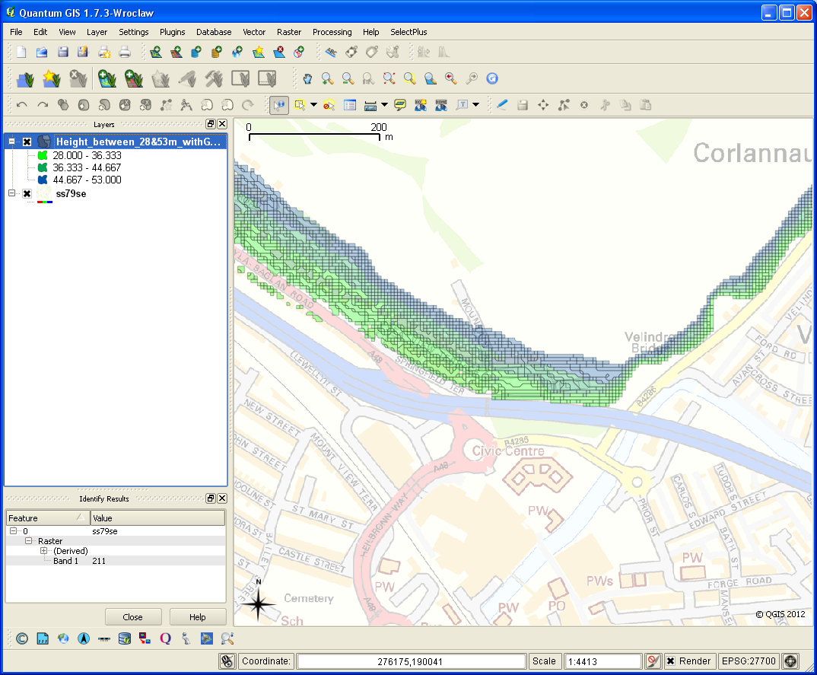Viewport: 817px width, 675px height.
Task: Open the select features dropdown arrow
Action: [313, 104]
